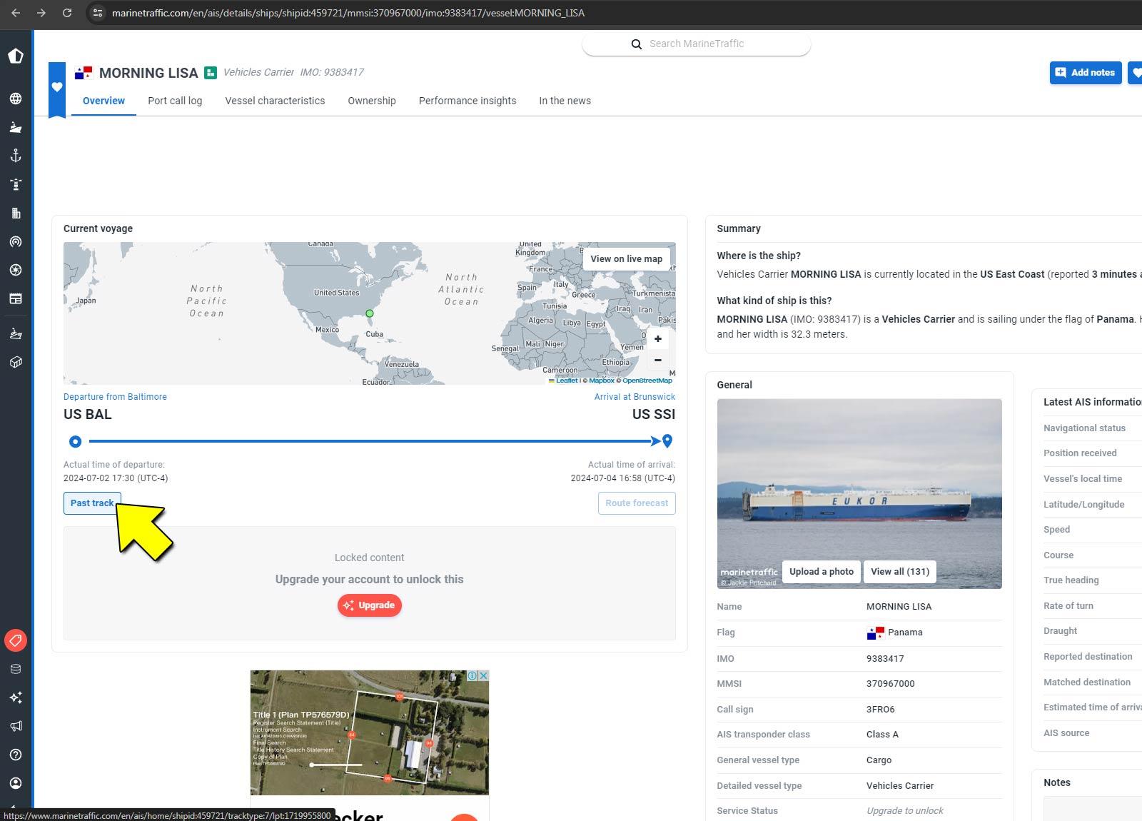
Task: Click the arrival pin marker on voyage line
Action: (x=667, y=440)
